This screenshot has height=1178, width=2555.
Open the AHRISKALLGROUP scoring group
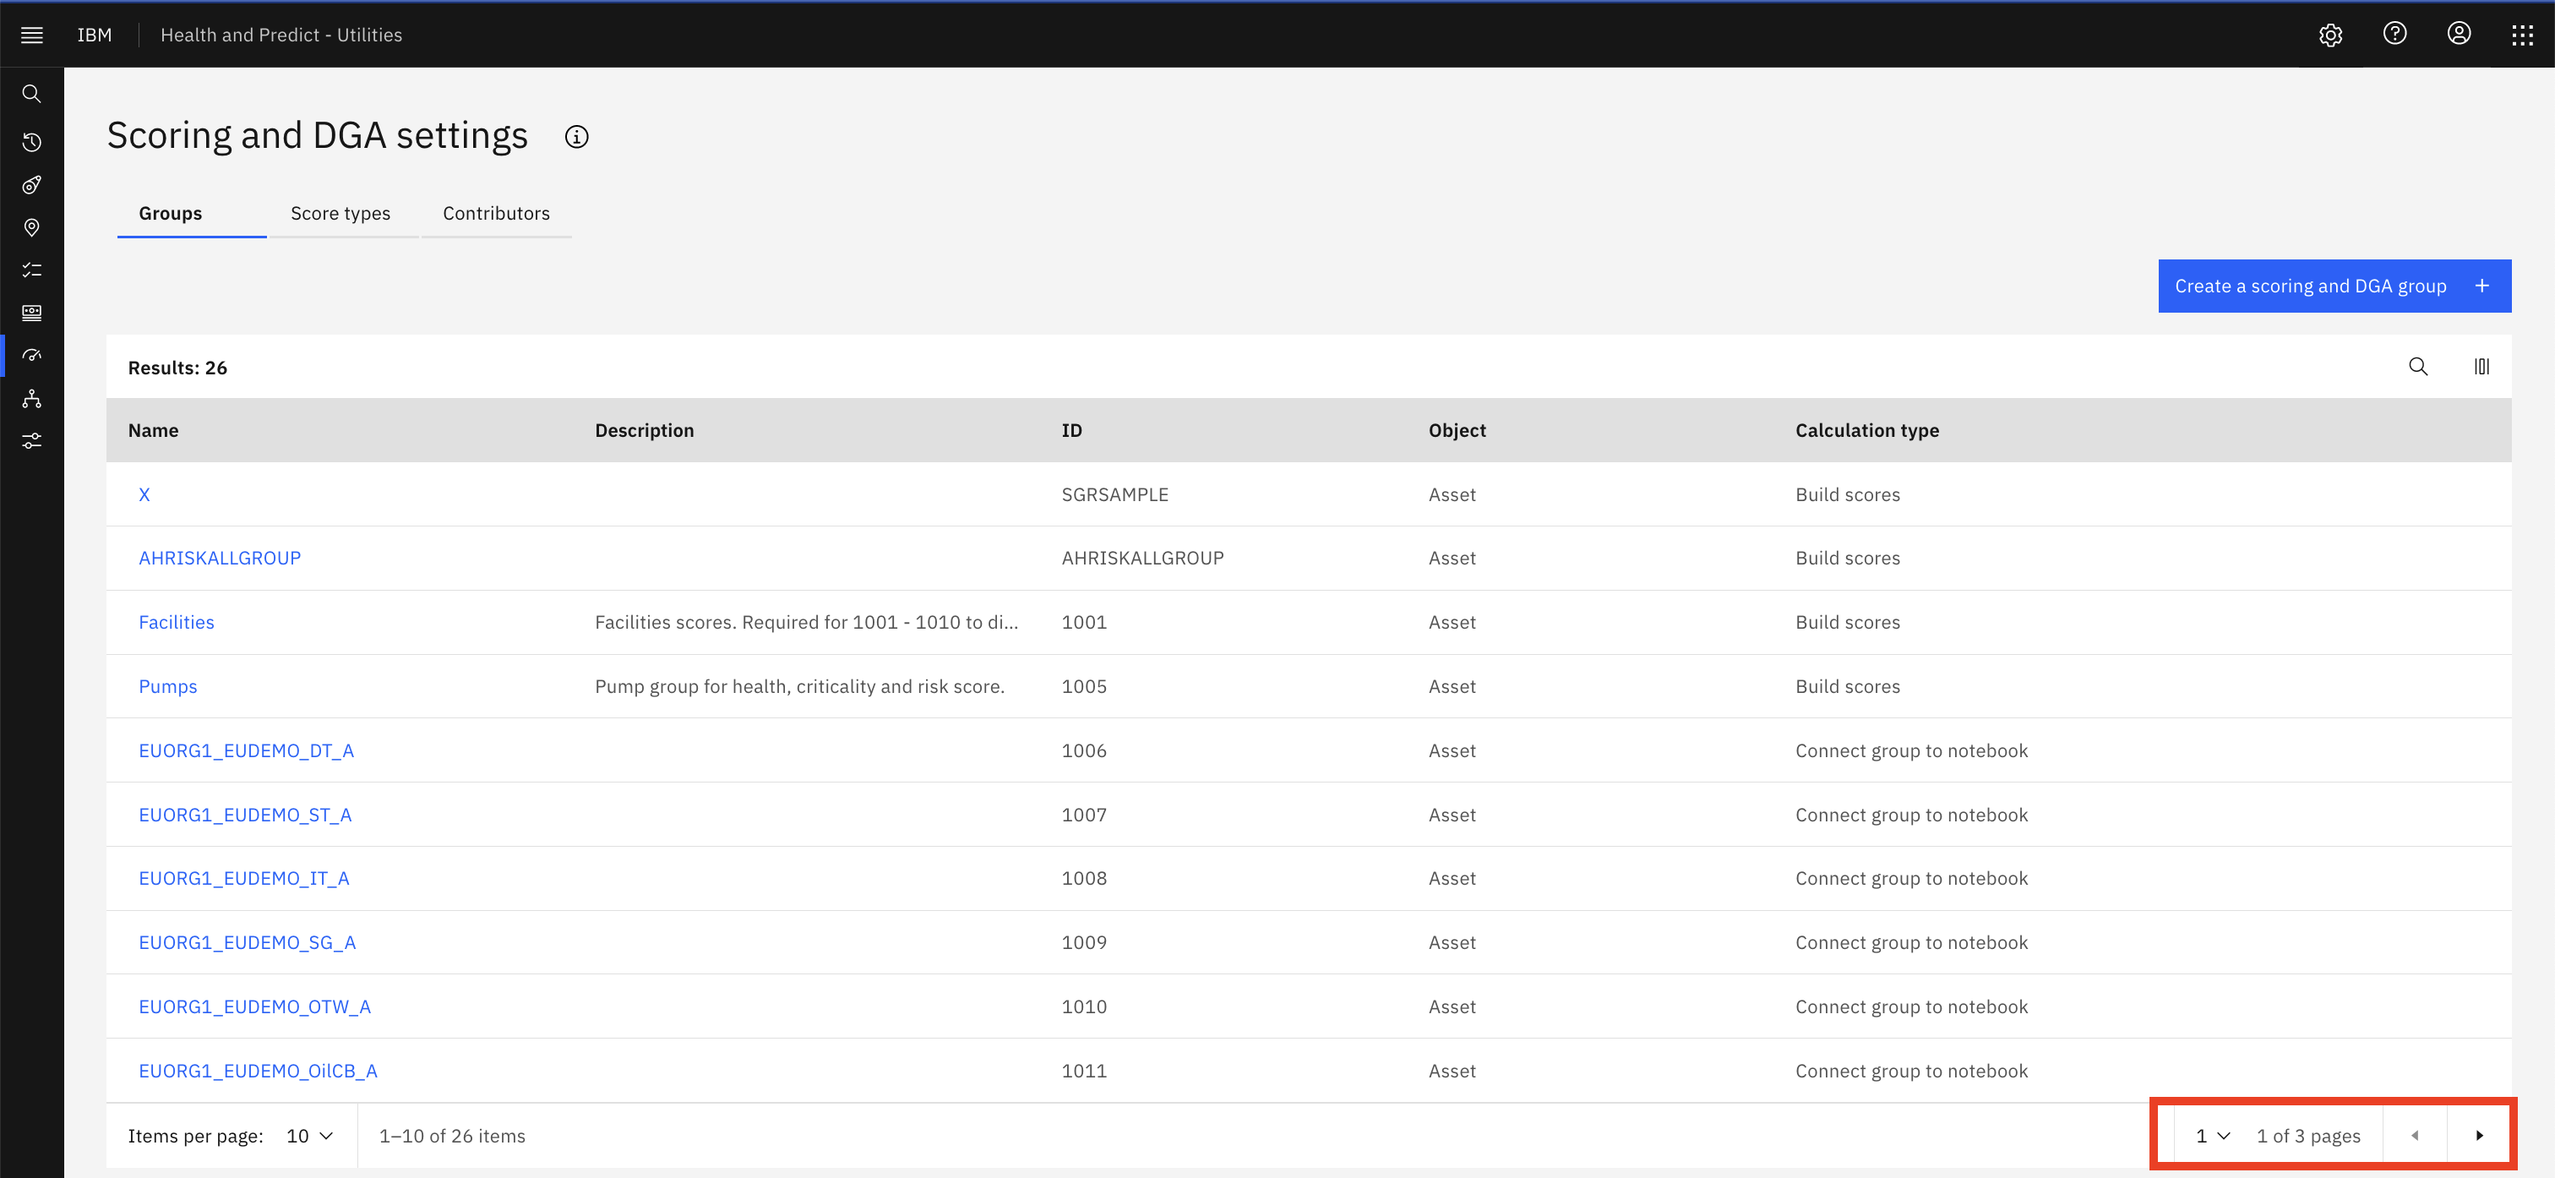(x=218, y=557)
